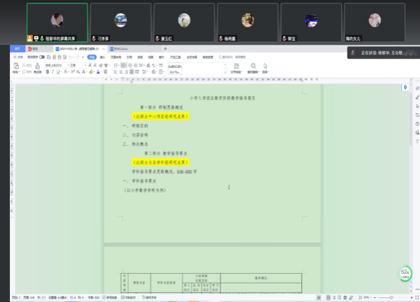420x302 pixels.
Task: Open the File menu
Action: tap(18, 57)
